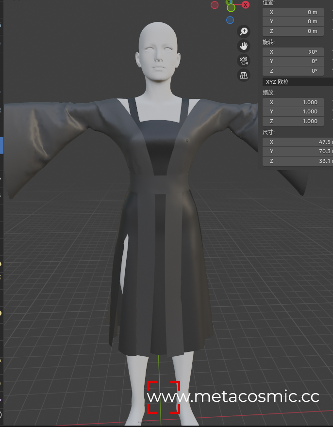Switch perspective/orthographic with the grid icon
The width and height of the screenshot is (333, 427).
click(x=243, y=75)
